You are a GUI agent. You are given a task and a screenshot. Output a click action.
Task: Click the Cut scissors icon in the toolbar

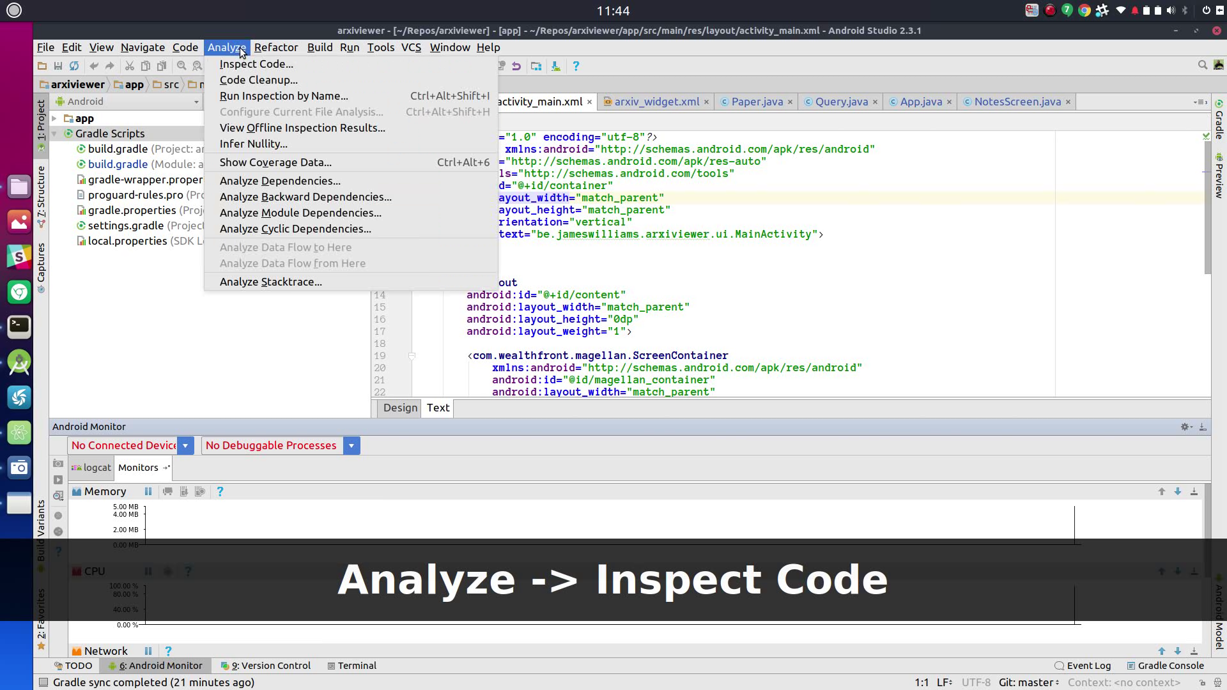coord(129,66)
